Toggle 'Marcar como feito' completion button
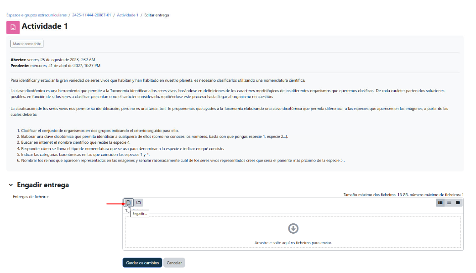 pyautogui.click(x=27, y=44)
